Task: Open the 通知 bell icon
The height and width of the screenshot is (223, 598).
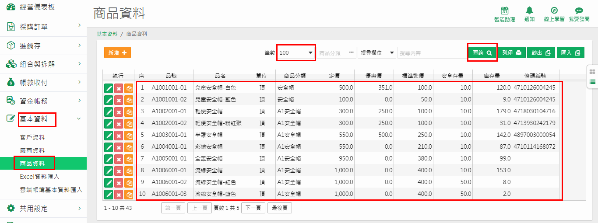Action: click(x=530, y=10)
